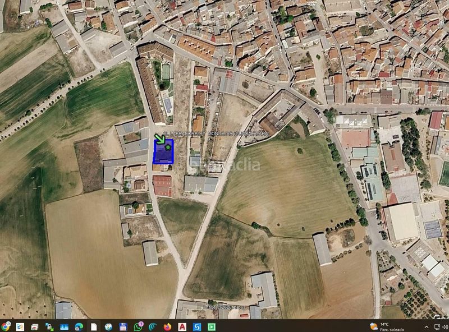Open network status tray icon
The image size is (449, 332).
[437, 327]
